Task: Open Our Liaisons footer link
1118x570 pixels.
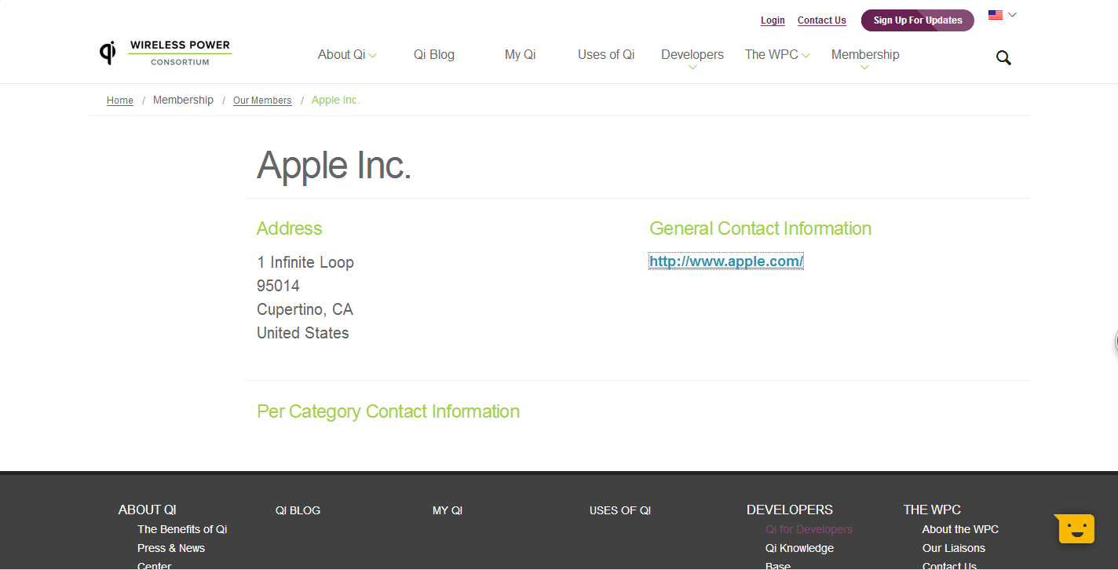Action: [x=954, y=548]
